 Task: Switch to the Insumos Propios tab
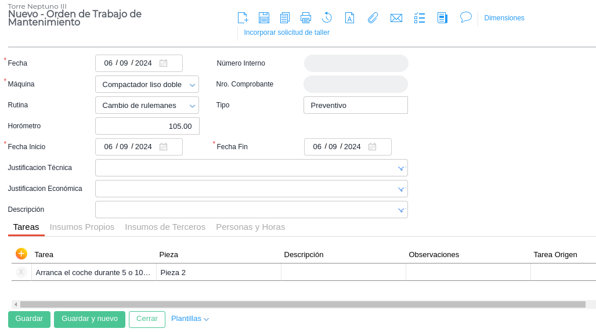point(82,227)
